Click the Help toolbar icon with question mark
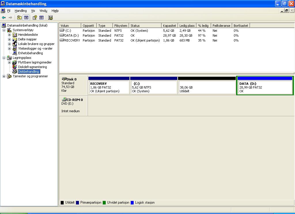This screenshot has width=295, height=214. tap(35, 18)
